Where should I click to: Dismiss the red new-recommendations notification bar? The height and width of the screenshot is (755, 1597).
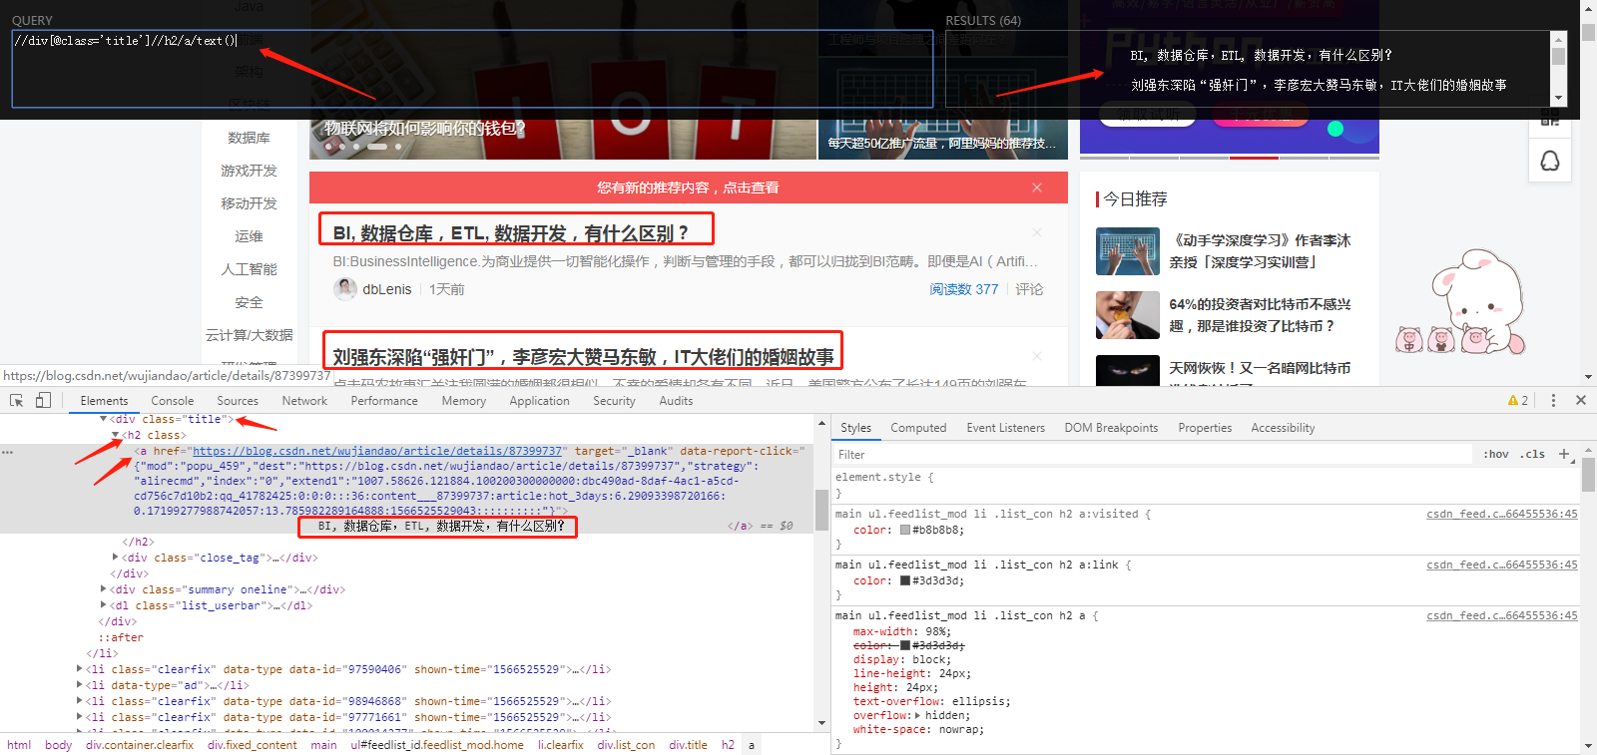click(x=1037, y=187)
